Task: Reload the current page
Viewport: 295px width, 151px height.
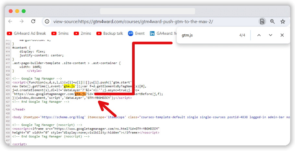Action: pos(33,21)
